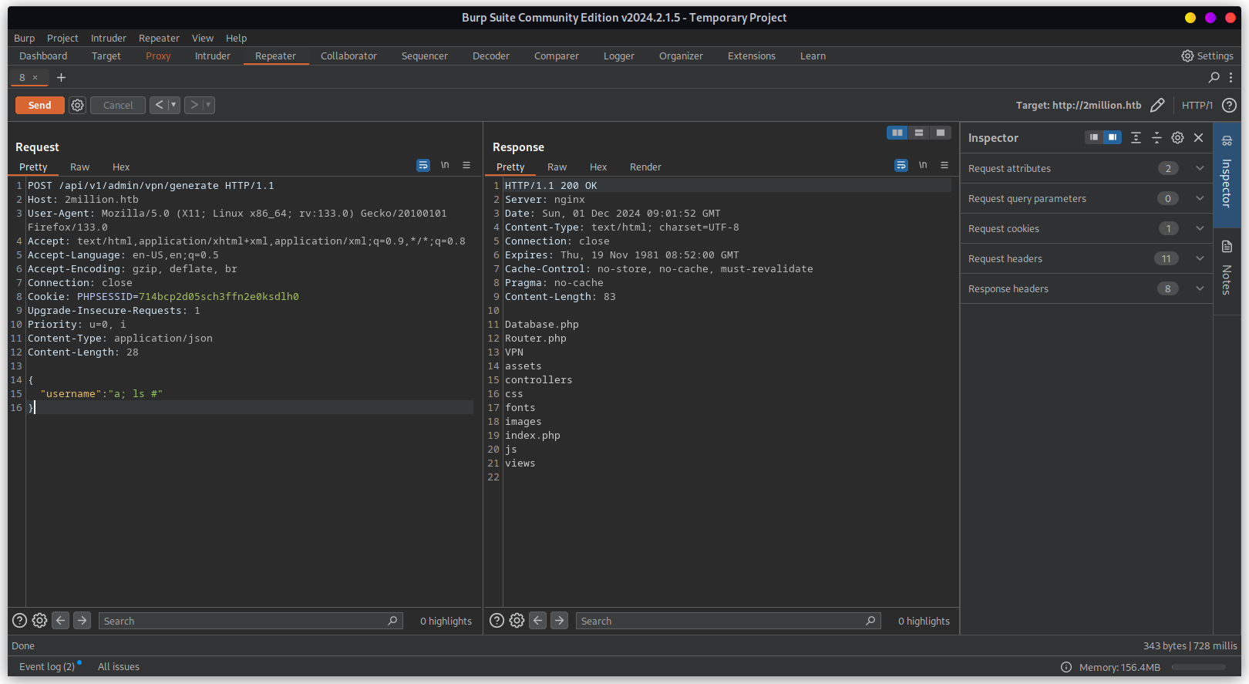Collapse all Inspector sections
The image size is (1249, 684).
pos(1156,137)
